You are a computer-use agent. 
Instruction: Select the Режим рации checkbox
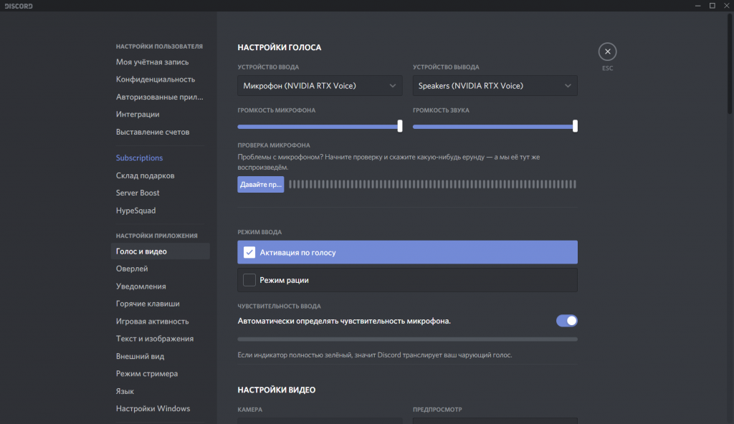point(249,280)
